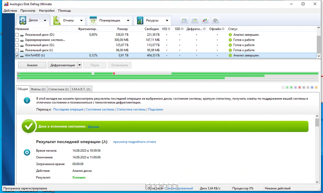Click the disk list scrollbar down arrow

click(319, 56)
